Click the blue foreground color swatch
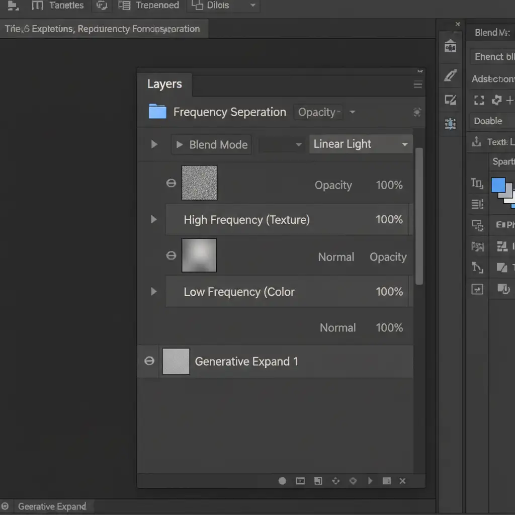 coord(498,185)
